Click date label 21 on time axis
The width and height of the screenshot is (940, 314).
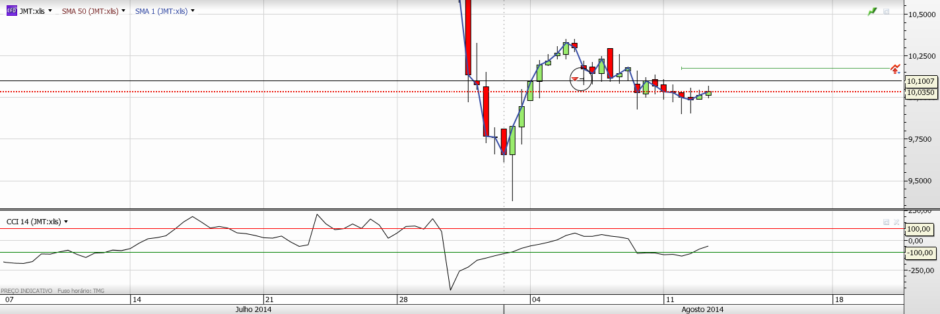269,299
